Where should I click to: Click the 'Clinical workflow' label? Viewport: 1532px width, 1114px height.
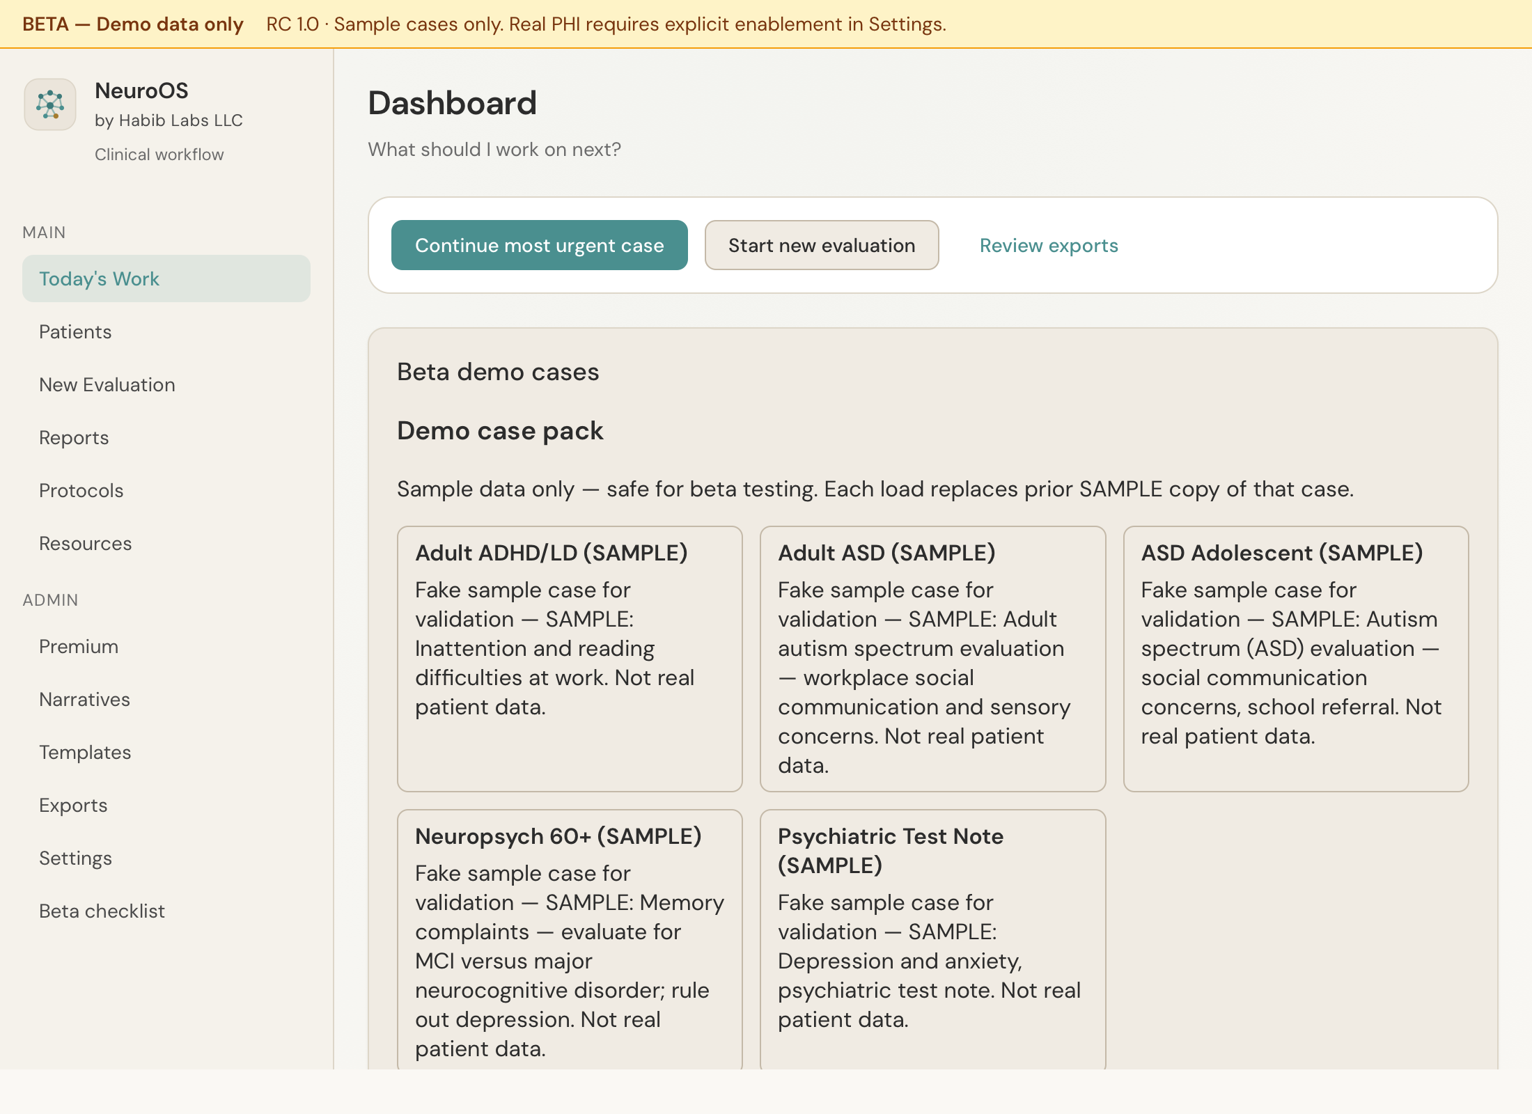click(159, 155)
